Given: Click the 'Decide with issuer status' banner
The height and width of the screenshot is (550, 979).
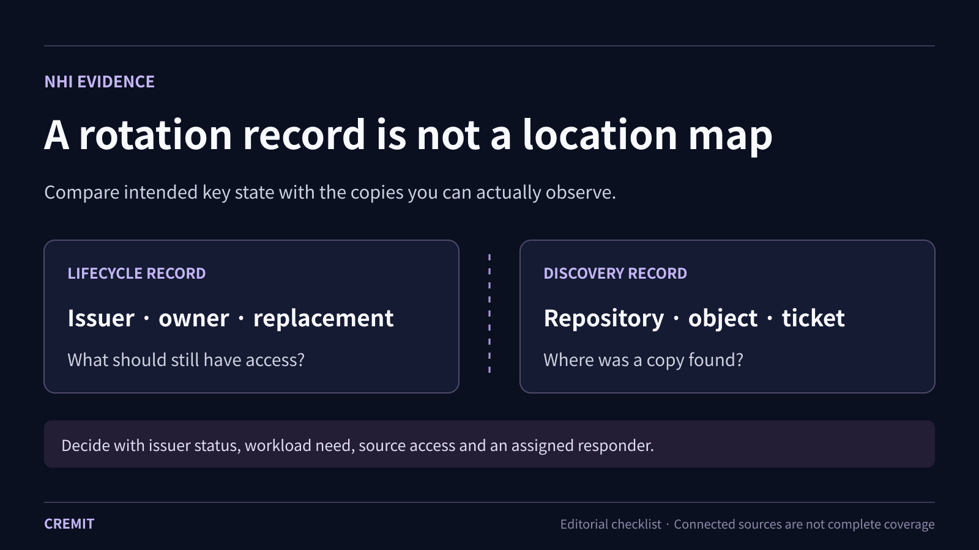Looking at the screenshot, I should coord(489,444).
